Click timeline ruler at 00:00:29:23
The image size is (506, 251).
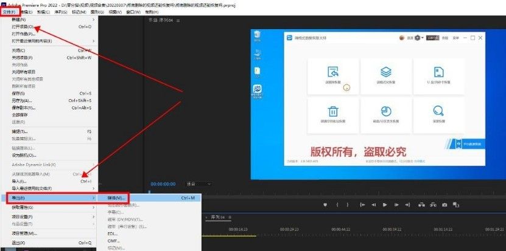point(289,229)
